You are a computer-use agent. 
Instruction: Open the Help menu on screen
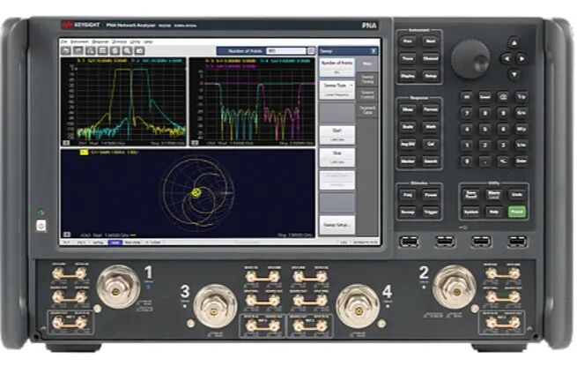[148, 42]
